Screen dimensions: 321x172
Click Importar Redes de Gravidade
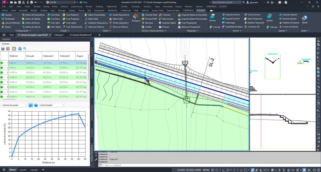coord(192,15)
